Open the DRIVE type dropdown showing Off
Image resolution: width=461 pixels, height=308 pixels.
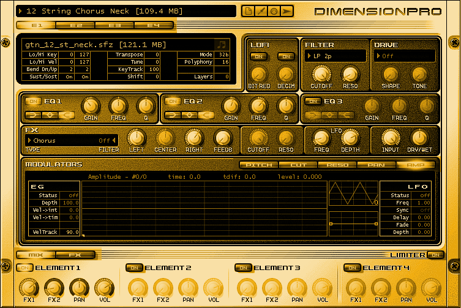click(405, 56)
